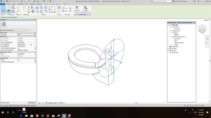This screenshot has width=211, height=118.
Task: Click the ViewCube in the drawing area
Action: coord(202,29)
